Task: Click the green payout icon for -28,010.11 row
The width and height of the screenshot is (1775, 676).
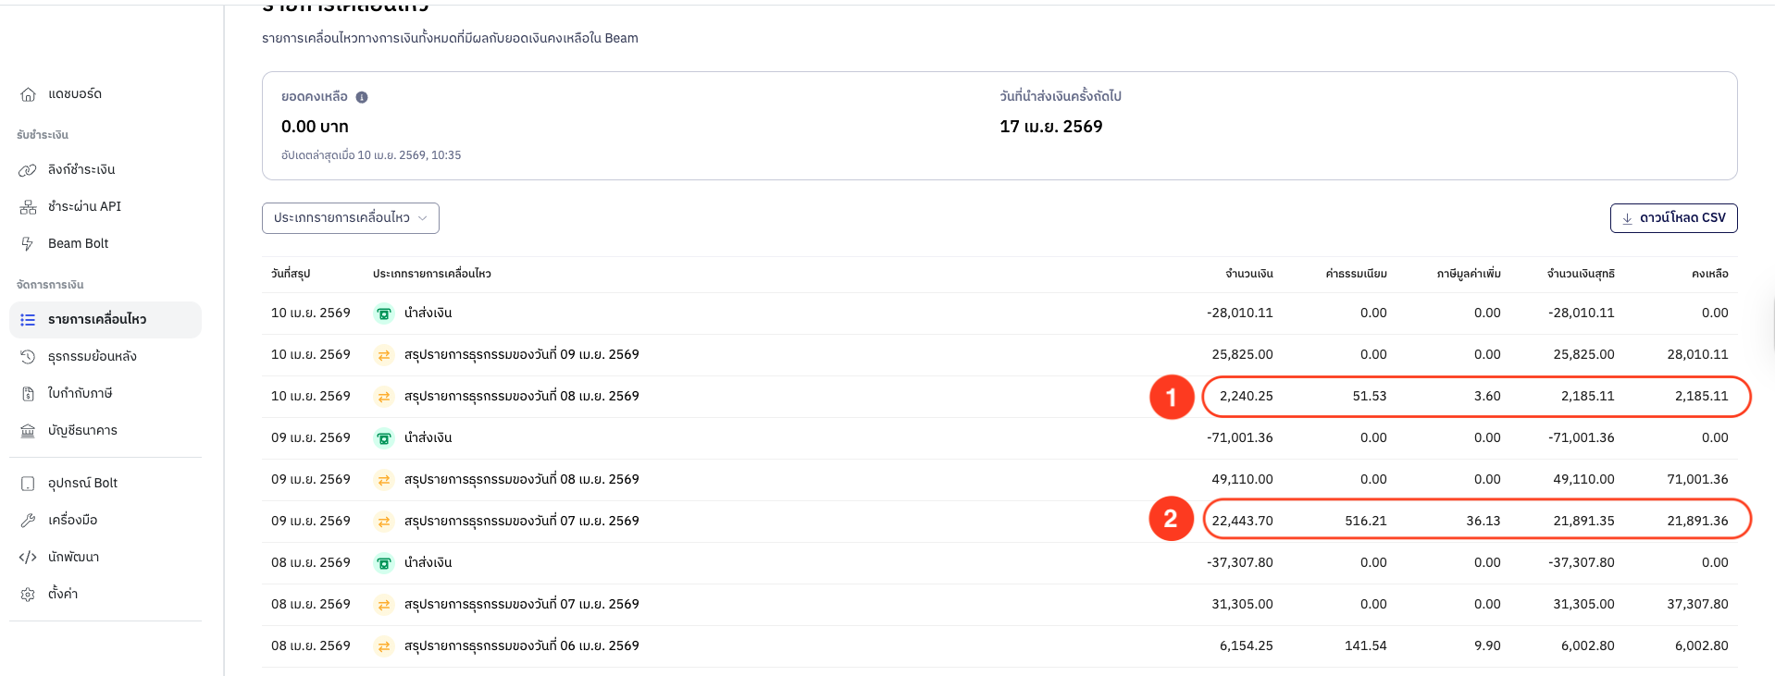Action: 384,313
